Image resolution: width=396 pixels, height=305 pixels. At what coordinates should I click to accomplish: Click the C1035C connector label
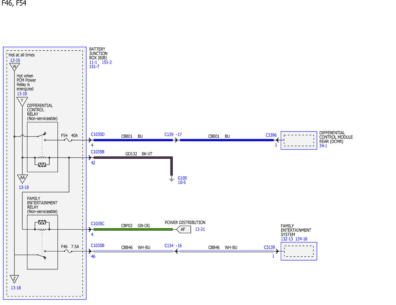click(98, 224)
